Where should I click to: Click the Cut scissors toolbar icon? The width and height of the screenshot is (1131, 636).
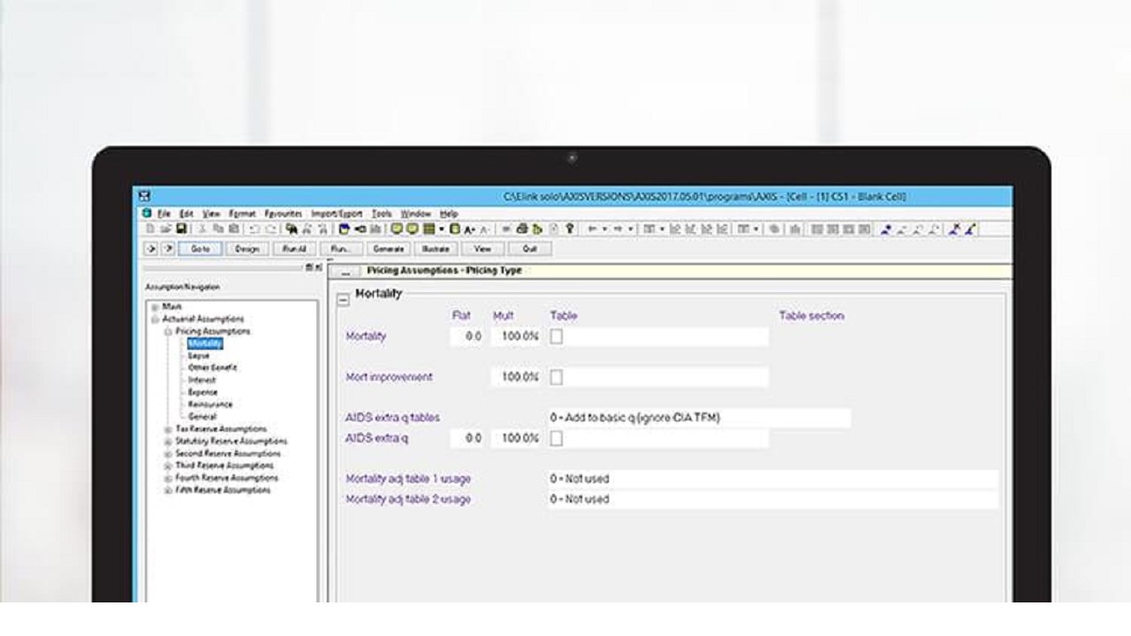click(x=202, y=230)
